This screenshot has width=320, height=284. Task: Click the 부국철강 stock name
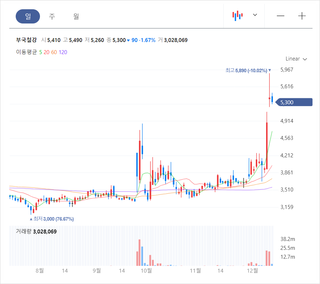26,40
